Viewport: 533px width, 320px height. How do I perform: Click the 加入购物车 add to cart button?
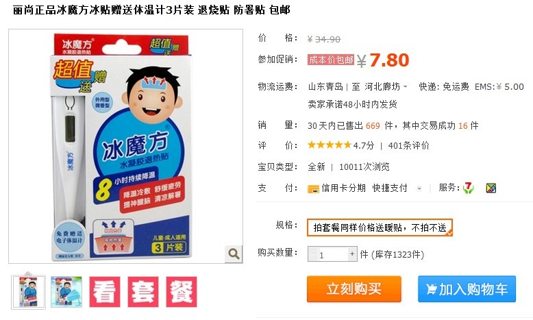[x=467, y=288]
